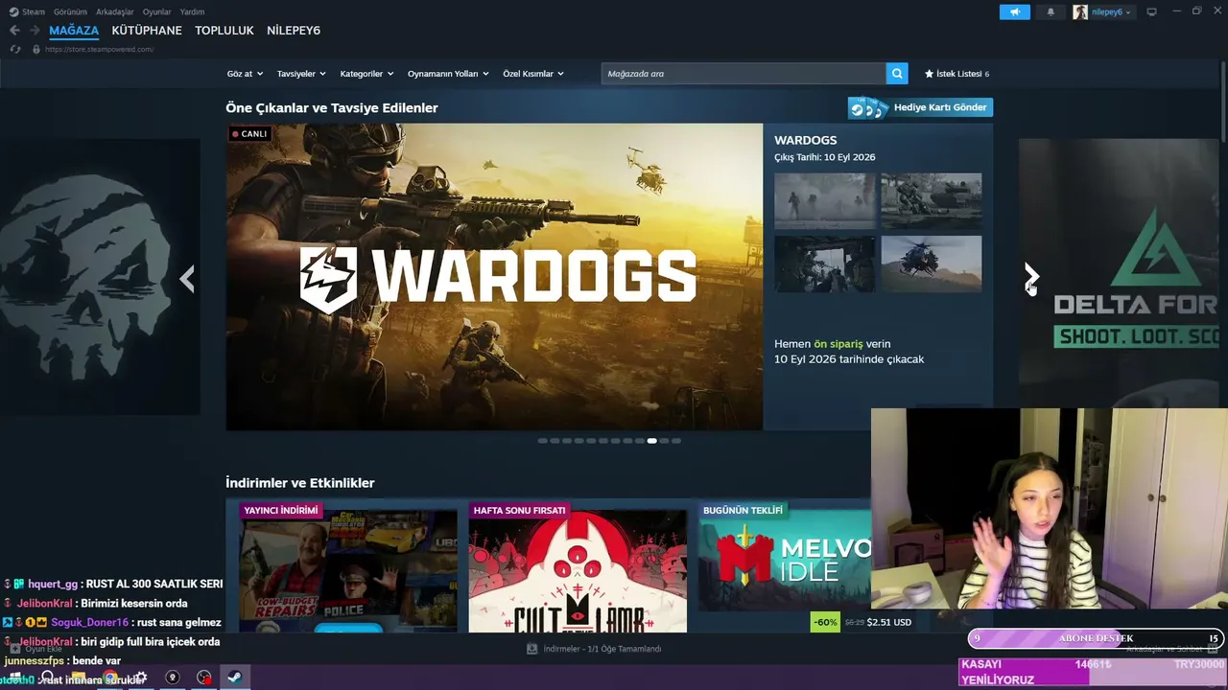Expand the Göz at dropdown
This screenshot has width=1228, height=690.
tap(245, 74)
